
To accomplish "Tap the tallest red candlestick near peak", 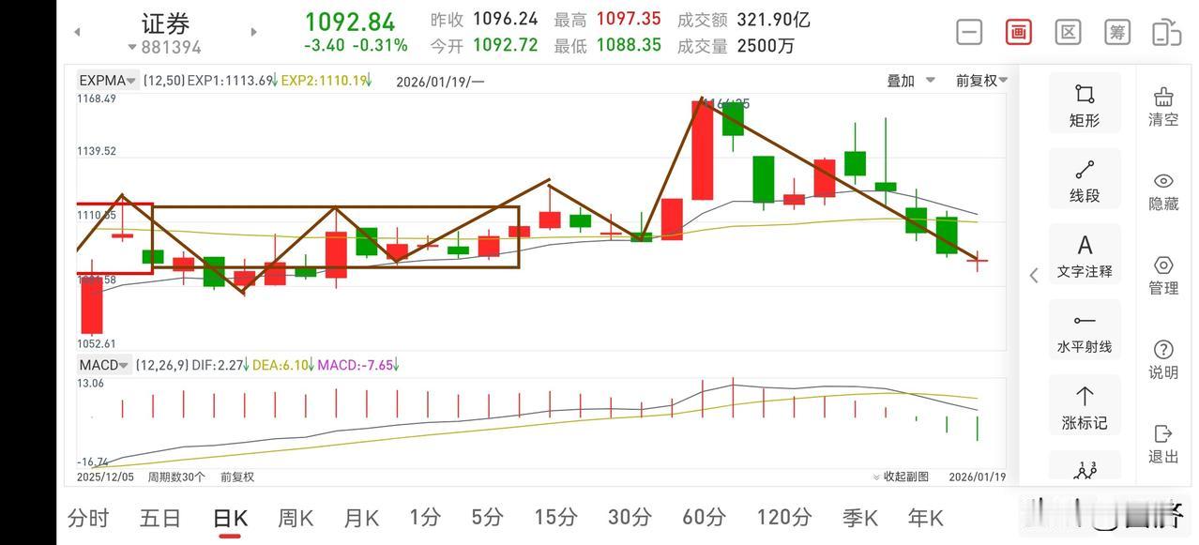I will click(x=702, y=149).
